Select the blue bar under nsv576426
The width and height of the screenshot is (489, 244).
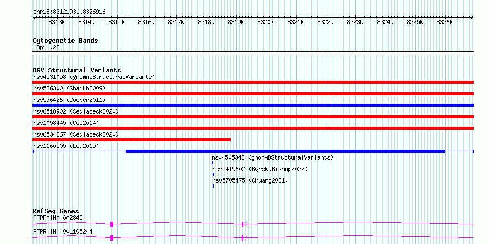point(253,105)
